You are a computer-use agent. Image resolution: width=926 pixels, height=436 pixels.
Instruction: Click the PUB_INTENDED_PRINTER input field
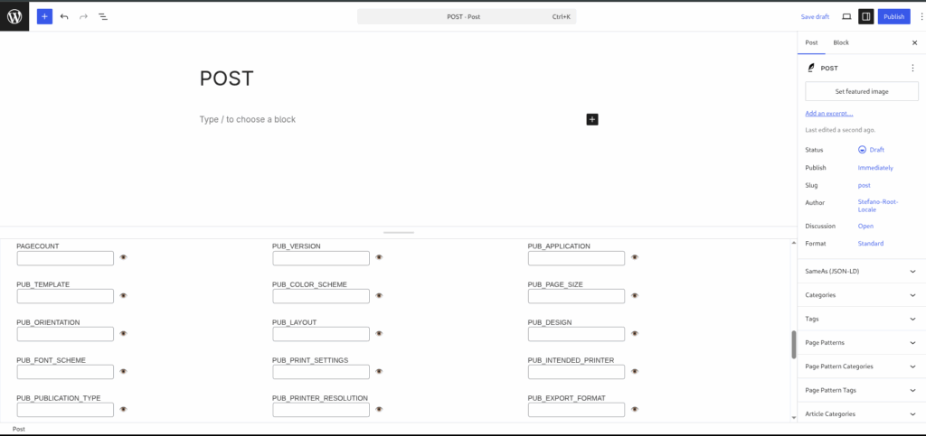point(576,372)
